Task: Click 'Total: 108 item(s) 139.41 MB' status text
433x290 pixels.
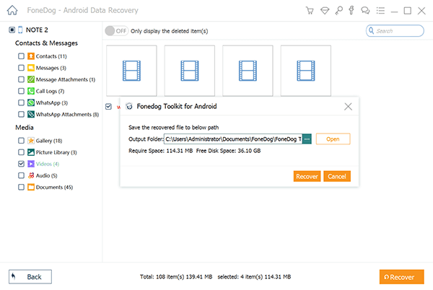Action: coord(176,277)
